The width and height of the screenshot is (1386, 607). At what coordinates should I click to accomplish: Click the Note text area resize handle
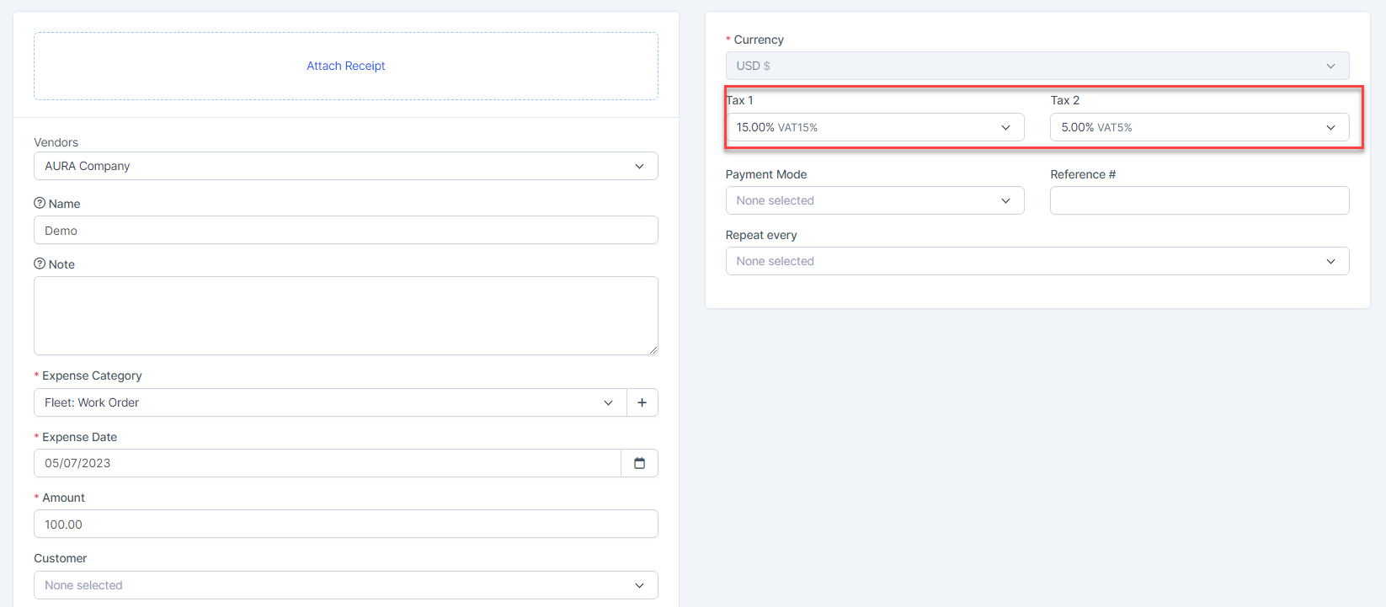[x=653, y=349]
